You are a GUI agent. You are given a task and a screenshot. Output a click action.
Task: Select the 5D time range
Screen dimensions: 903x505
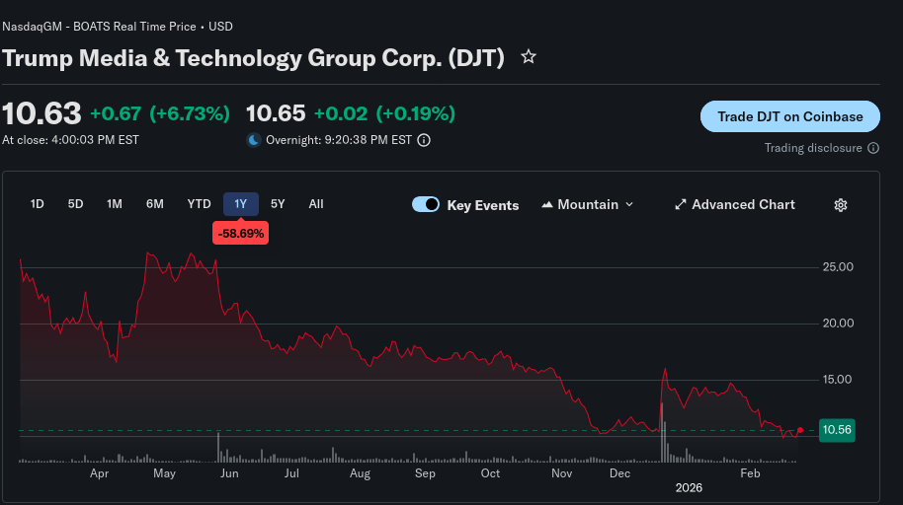point(75,204)
